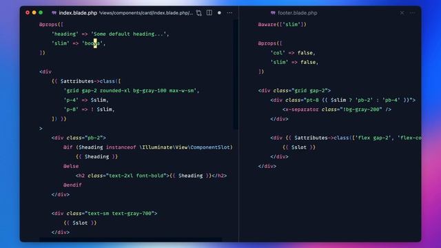Click the @props([ line in footer editor
This screenshot has width=441, height=248.
(x=270, y=43)
